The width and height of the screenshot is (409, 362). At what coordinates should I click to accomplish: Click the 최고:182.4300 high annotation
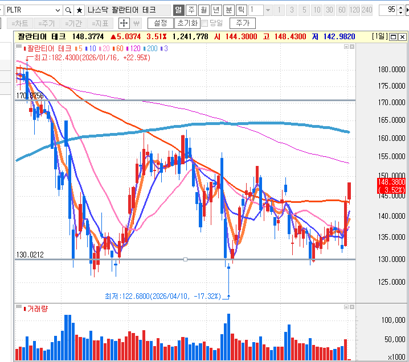click(92, 57)
